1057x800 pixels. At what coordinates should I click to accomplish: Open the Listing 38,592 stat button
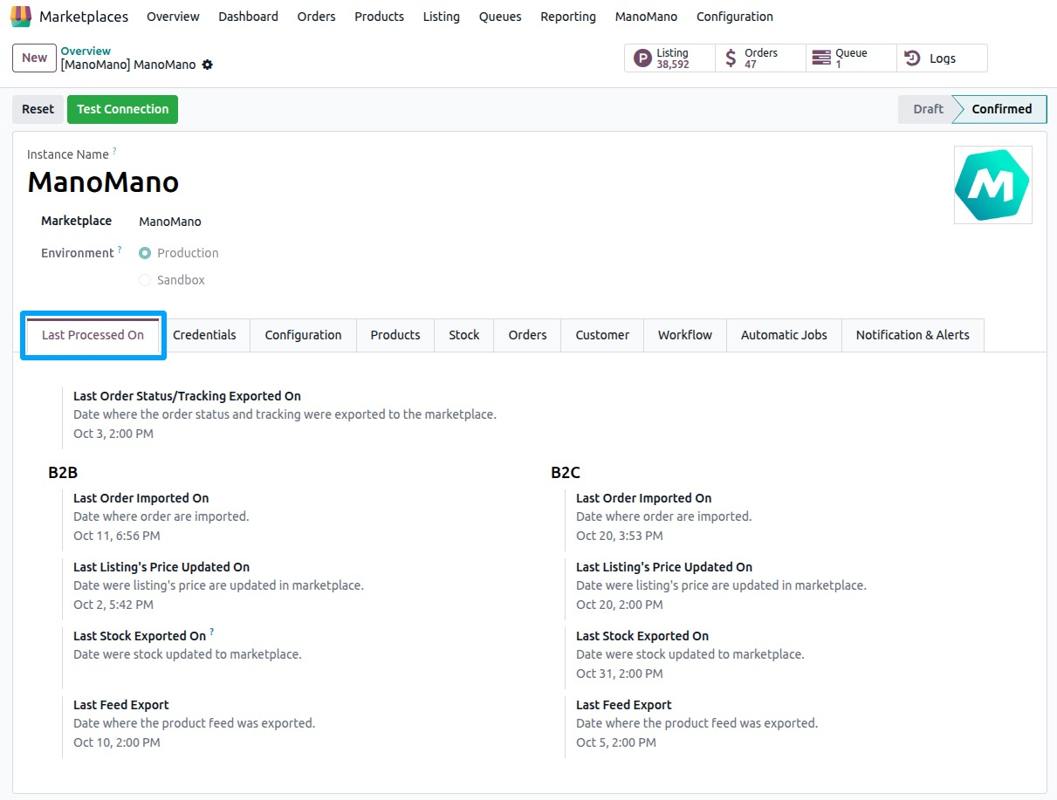[x=669, y=58]
